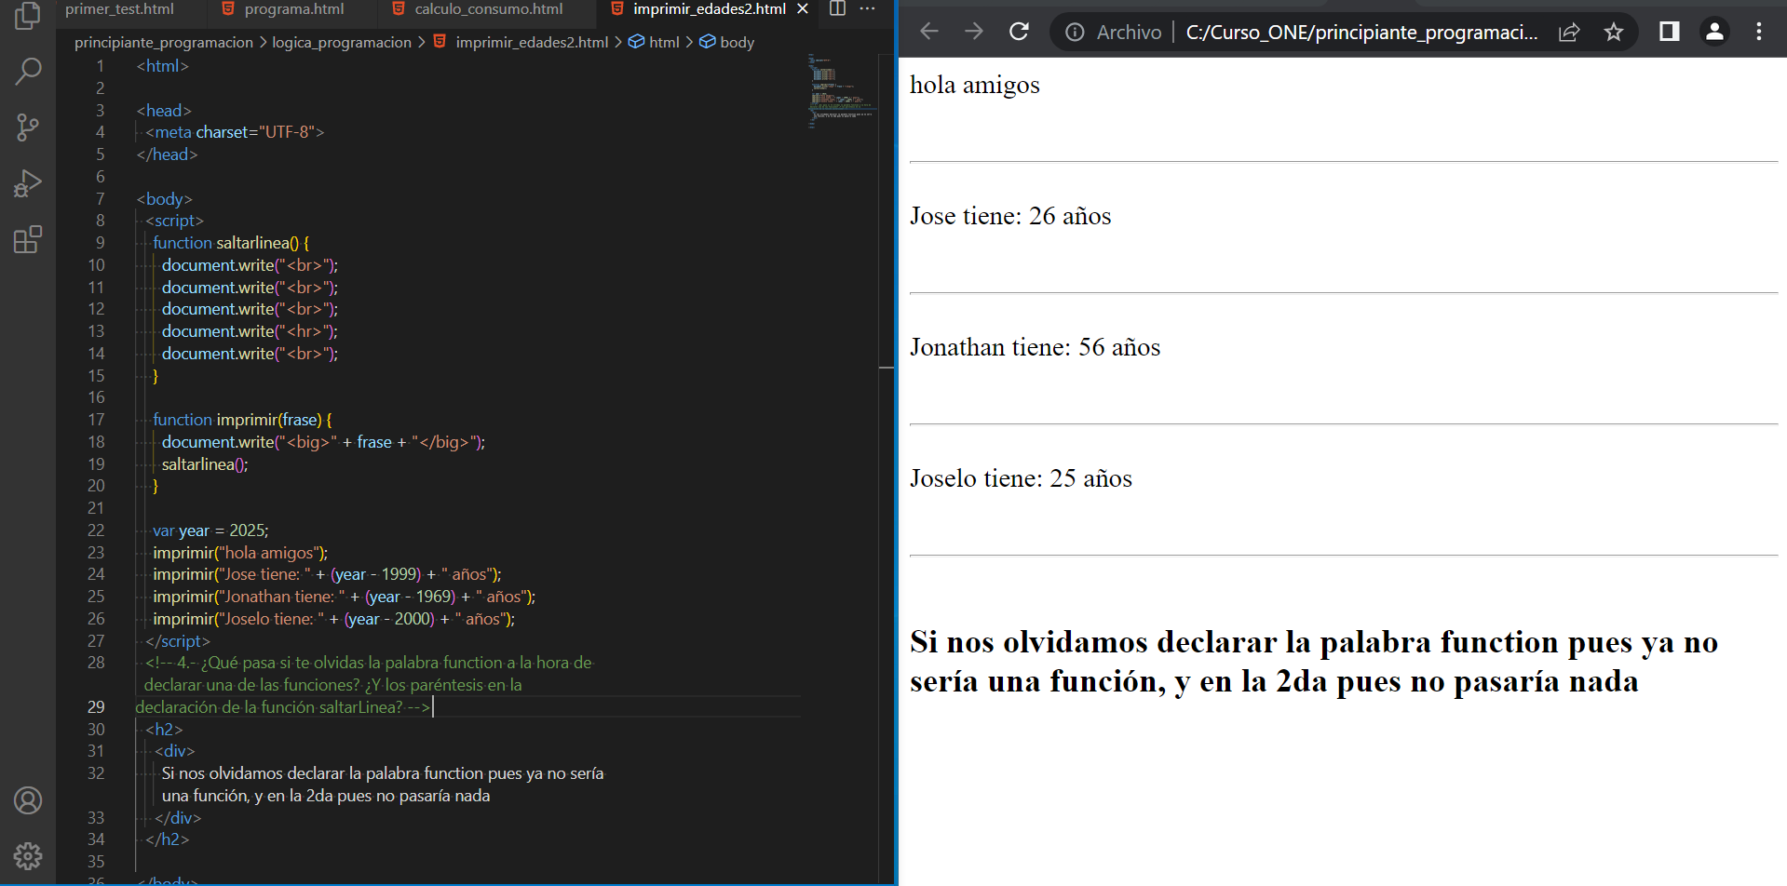The height and width of the screenshot is (886, 1787).
Task: Open the Manage gear menu in VS Code
Action: click(x=28, y=855)
